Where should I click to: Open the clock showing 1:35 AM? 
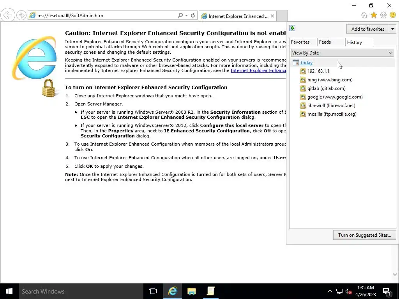coord(365,291)
